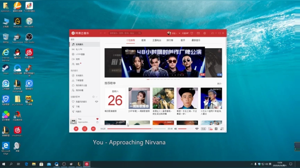Click the 网易云音乐 logo in title bar
The width and height of the screenshot is (300, 168).
click(80, 33)
